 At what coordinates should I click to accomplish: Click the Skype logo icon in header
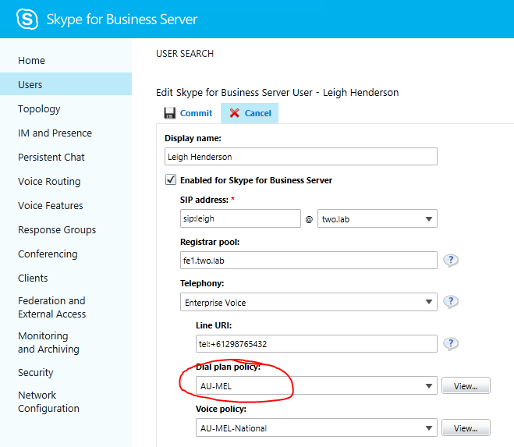[x=28, y=20]
